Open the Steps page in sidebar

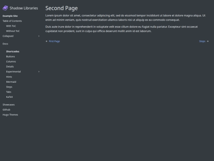pyautogui.click(x=9, y=87)
